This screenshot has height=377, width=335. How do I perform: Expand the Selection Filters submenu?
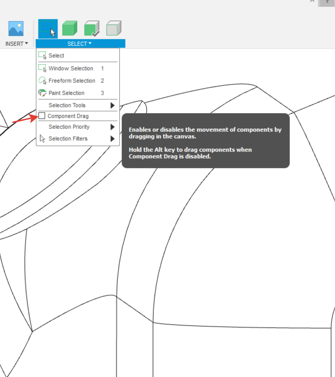click(x=78, y=139)
